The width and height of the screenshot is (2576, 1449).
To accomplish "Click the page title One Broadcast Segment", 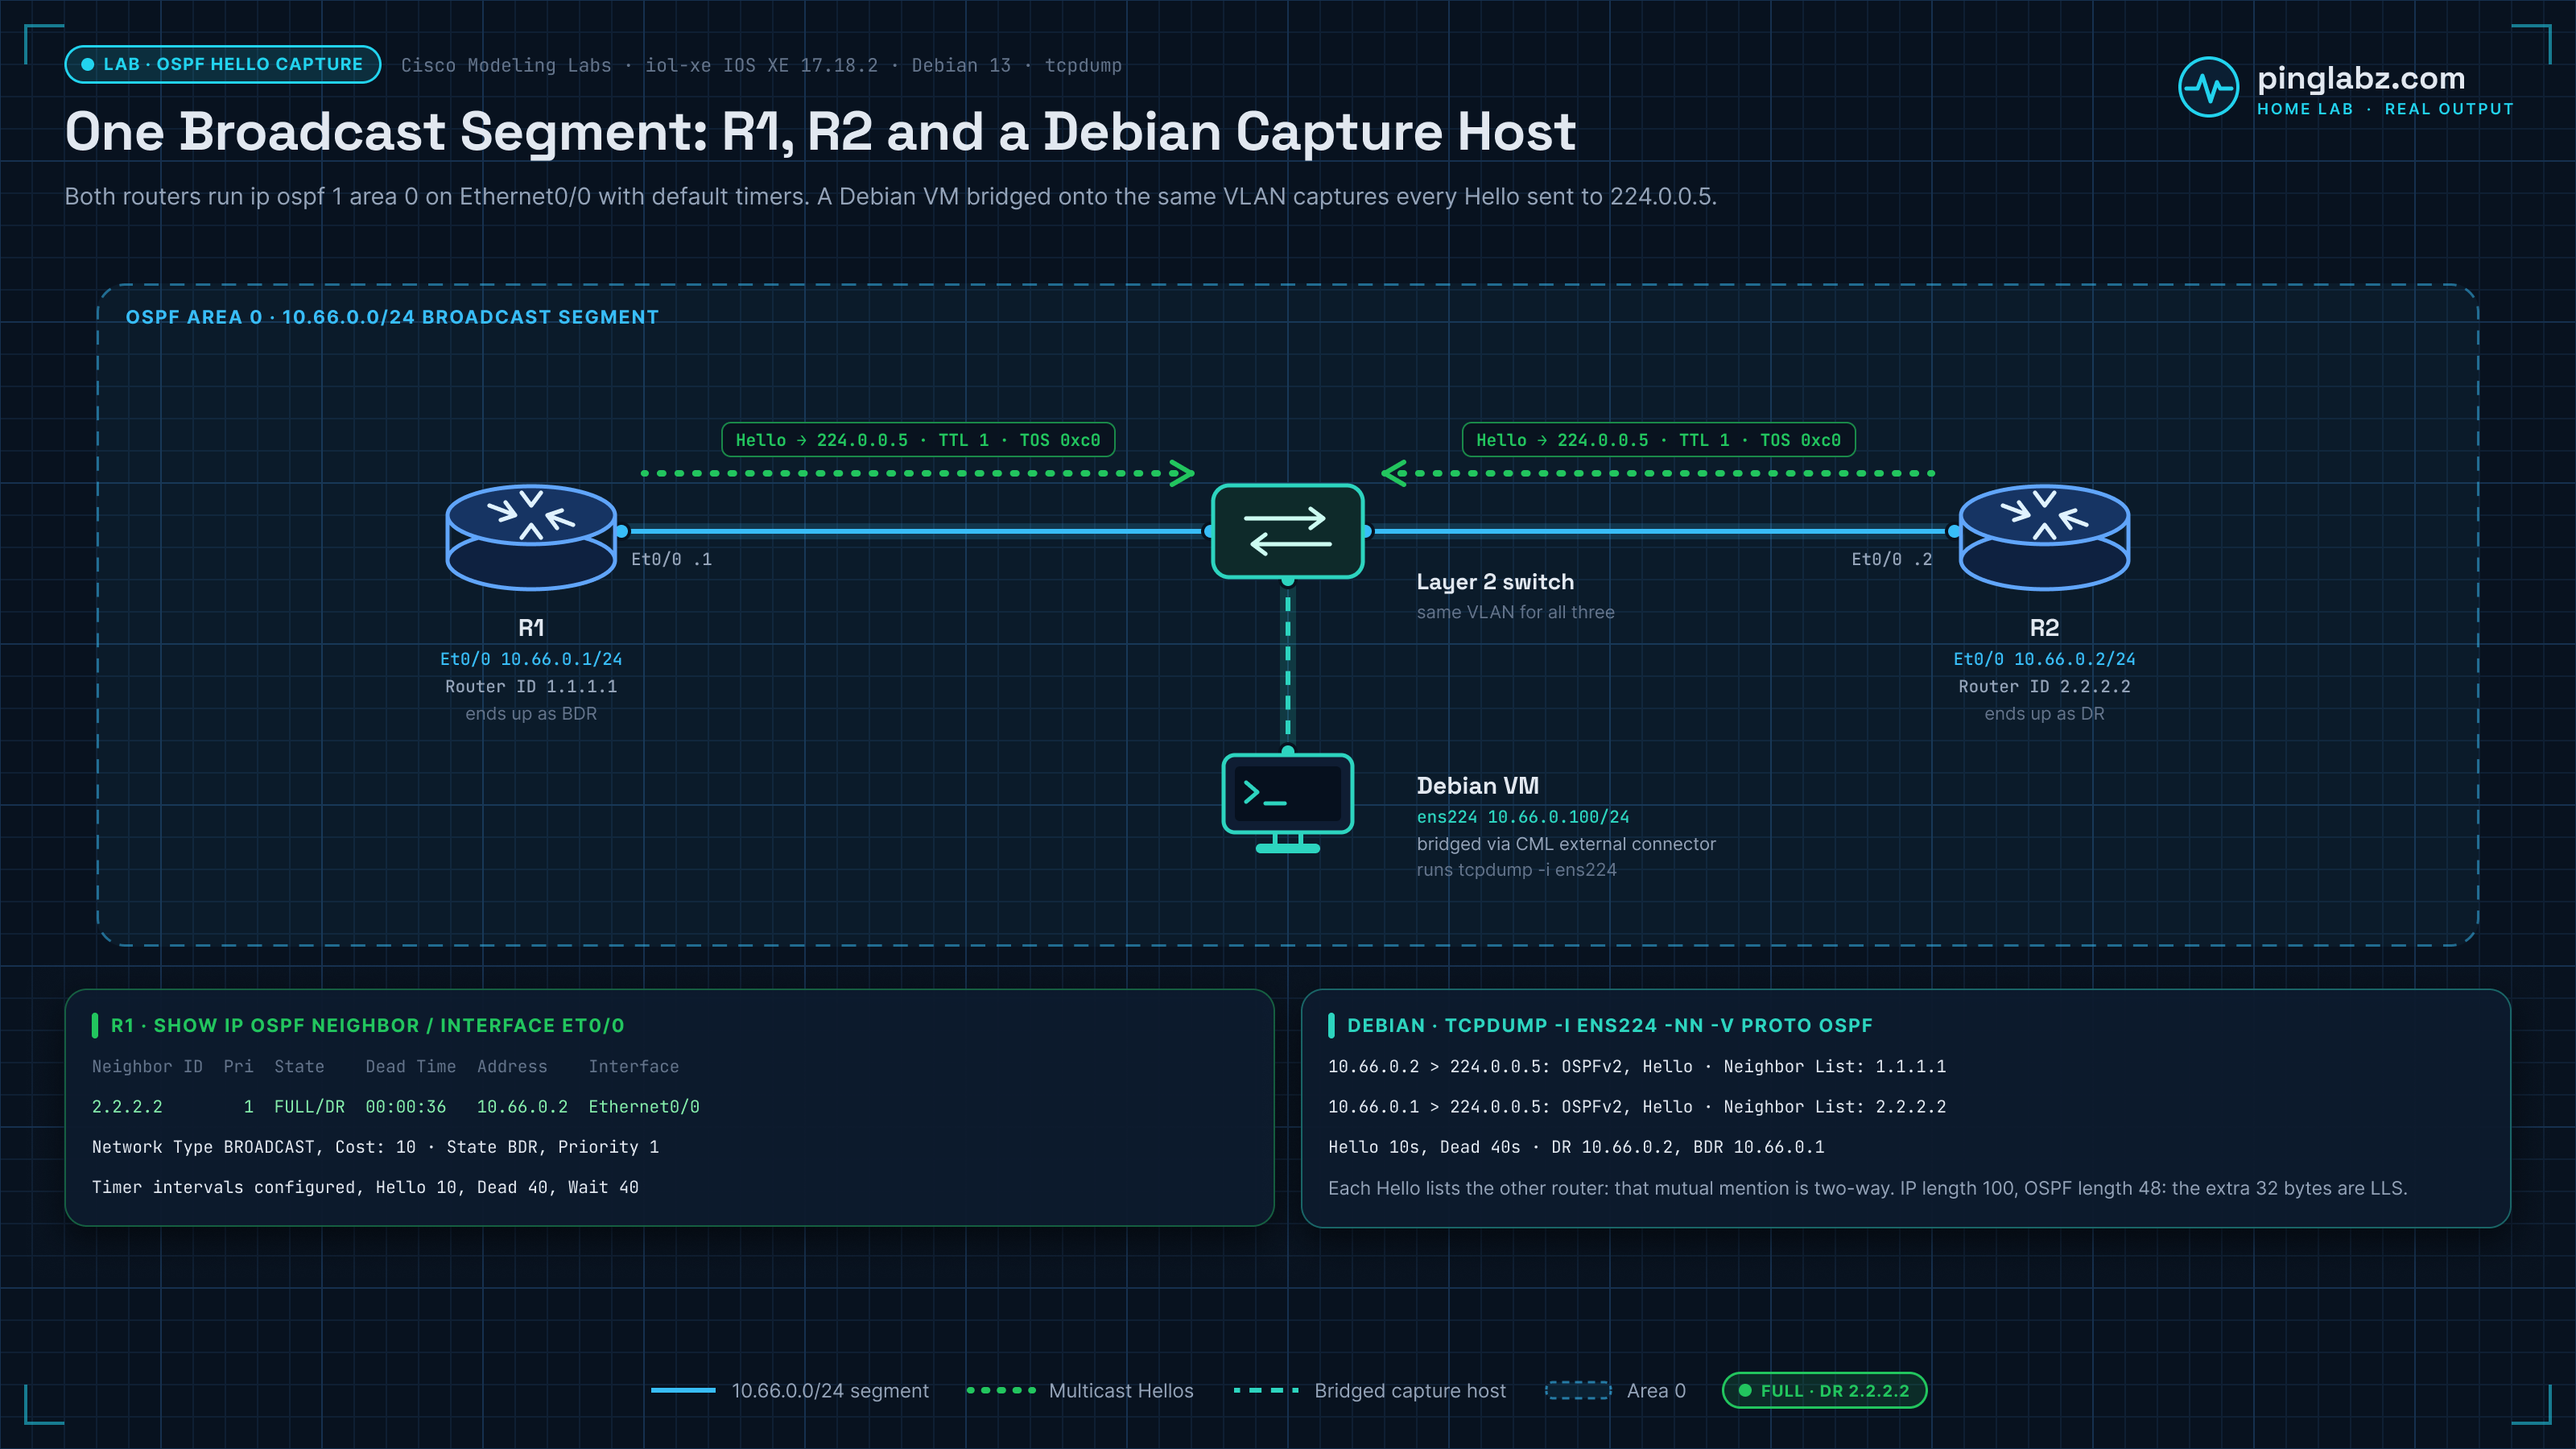I will (x=820, y=131).
